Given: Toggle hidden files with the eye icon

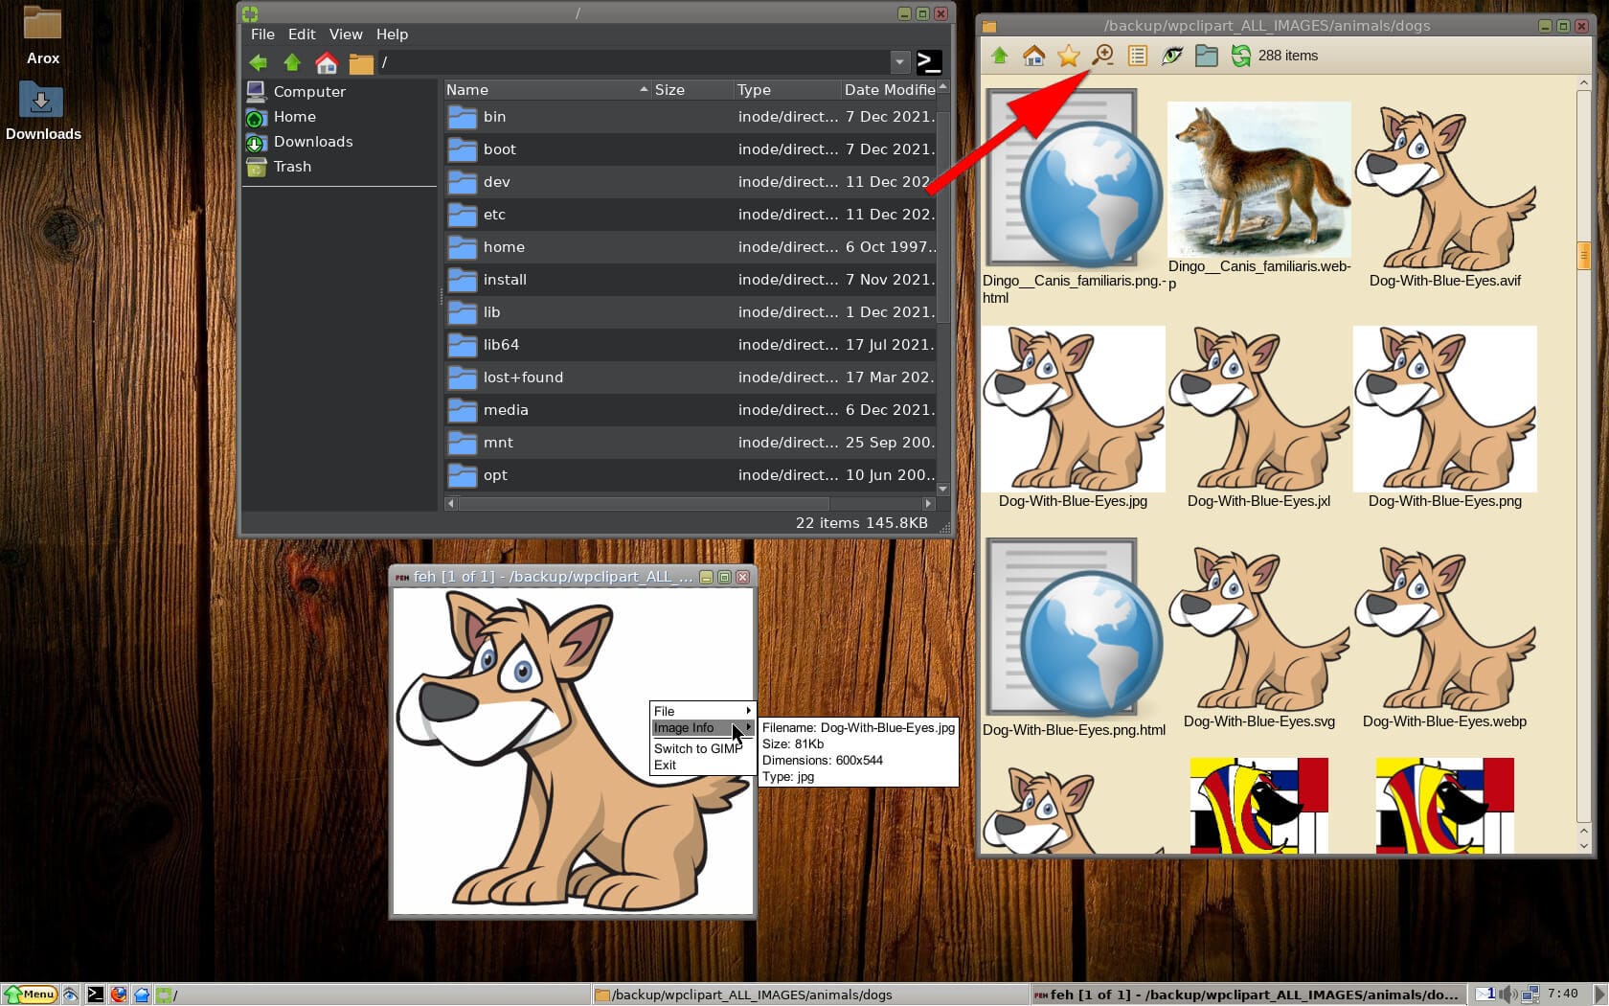Looking at the screenshot, I should (1171, 56).
